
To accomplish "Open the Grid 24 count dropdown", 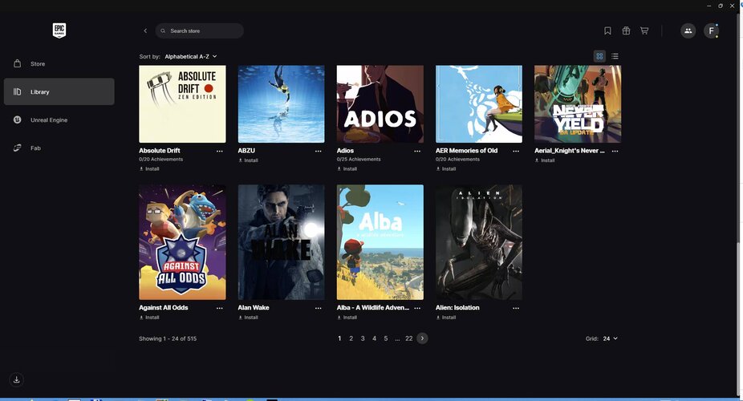I will (610, 338).
